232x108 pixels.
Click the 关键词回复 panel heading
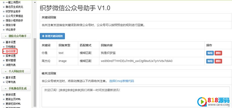[49, 18]
